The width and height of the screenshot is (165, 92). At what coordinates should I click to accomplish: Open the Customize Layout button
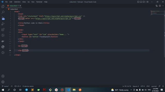[147, 2]
